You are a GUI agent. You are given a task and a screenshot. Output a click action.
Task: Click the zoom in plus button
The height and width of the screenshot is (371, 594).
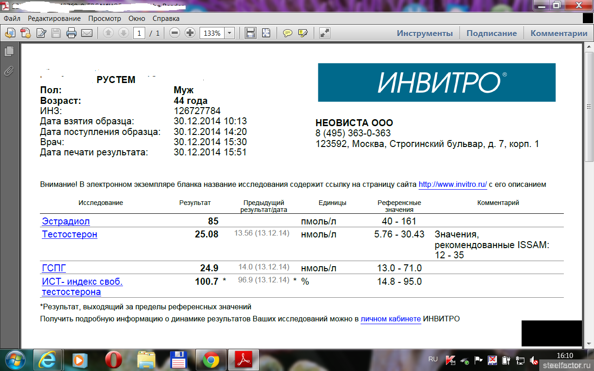tap(190, 33)
